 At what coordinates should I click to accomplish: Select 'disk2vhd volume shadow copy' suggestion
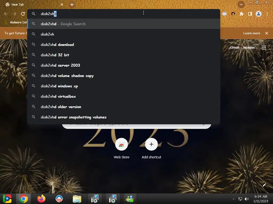124,76
